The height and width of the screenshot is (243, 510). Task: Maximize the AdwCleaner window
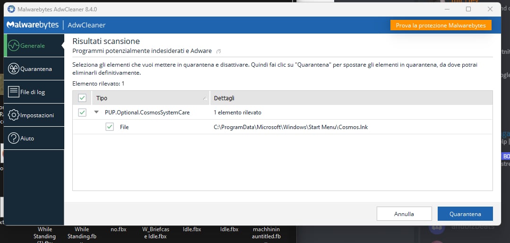(x=468, y=9)
